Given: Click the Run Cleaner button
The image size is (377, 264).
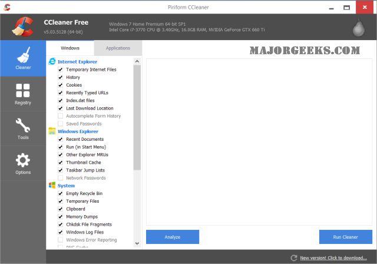Looking at the screenshot, I should pos(346,237).
